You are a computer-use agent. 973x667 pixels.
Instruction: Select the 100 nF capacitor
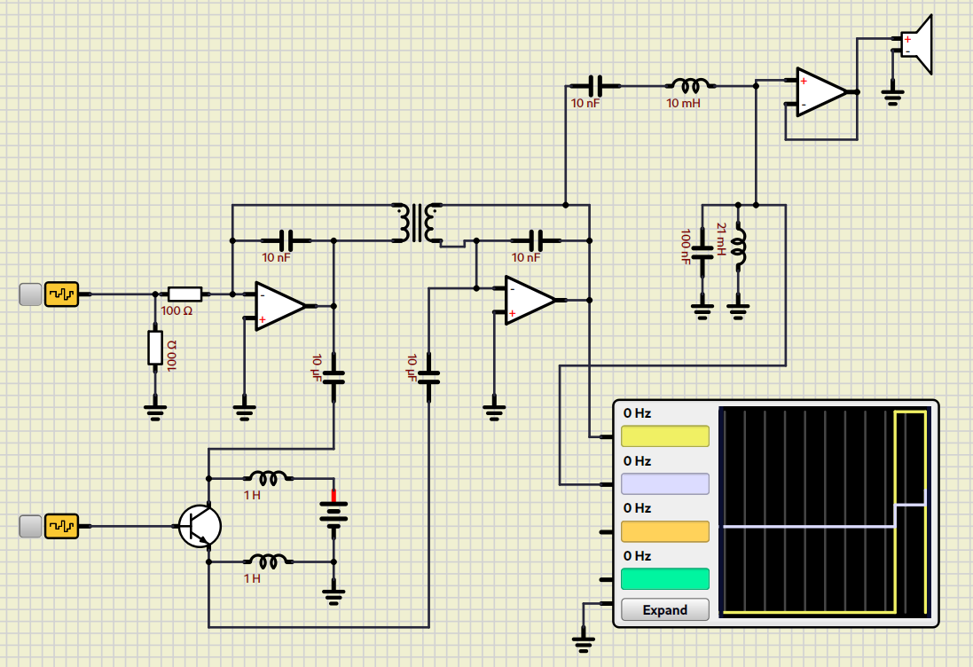(702, 253)
